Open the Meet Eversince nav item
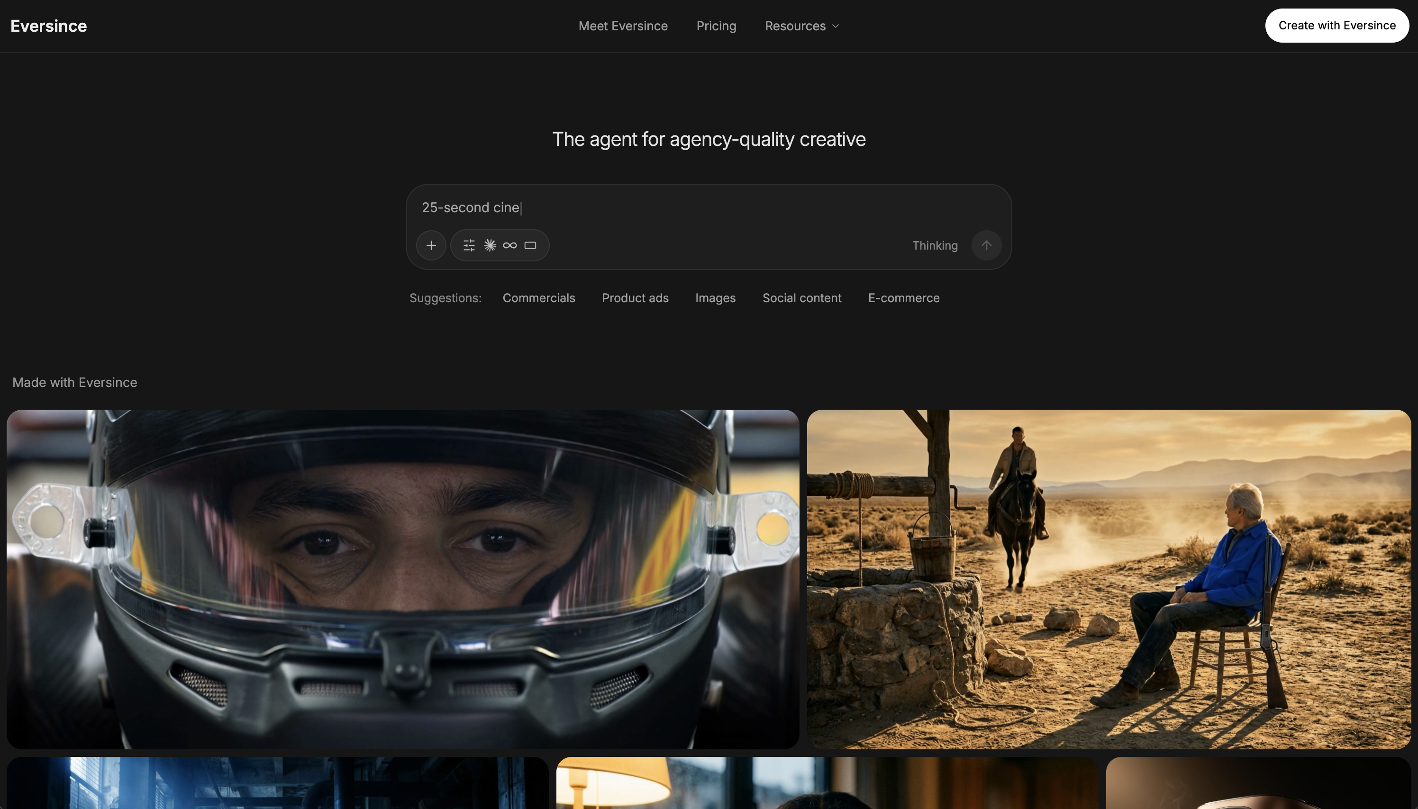Screen dimensions: 1418x809 pyautogui.click(x=623, y=26)
